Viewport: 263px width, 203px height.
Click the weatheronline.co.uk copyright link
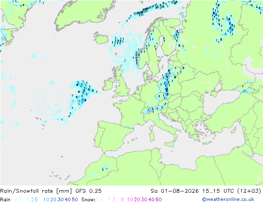[228, 200]
